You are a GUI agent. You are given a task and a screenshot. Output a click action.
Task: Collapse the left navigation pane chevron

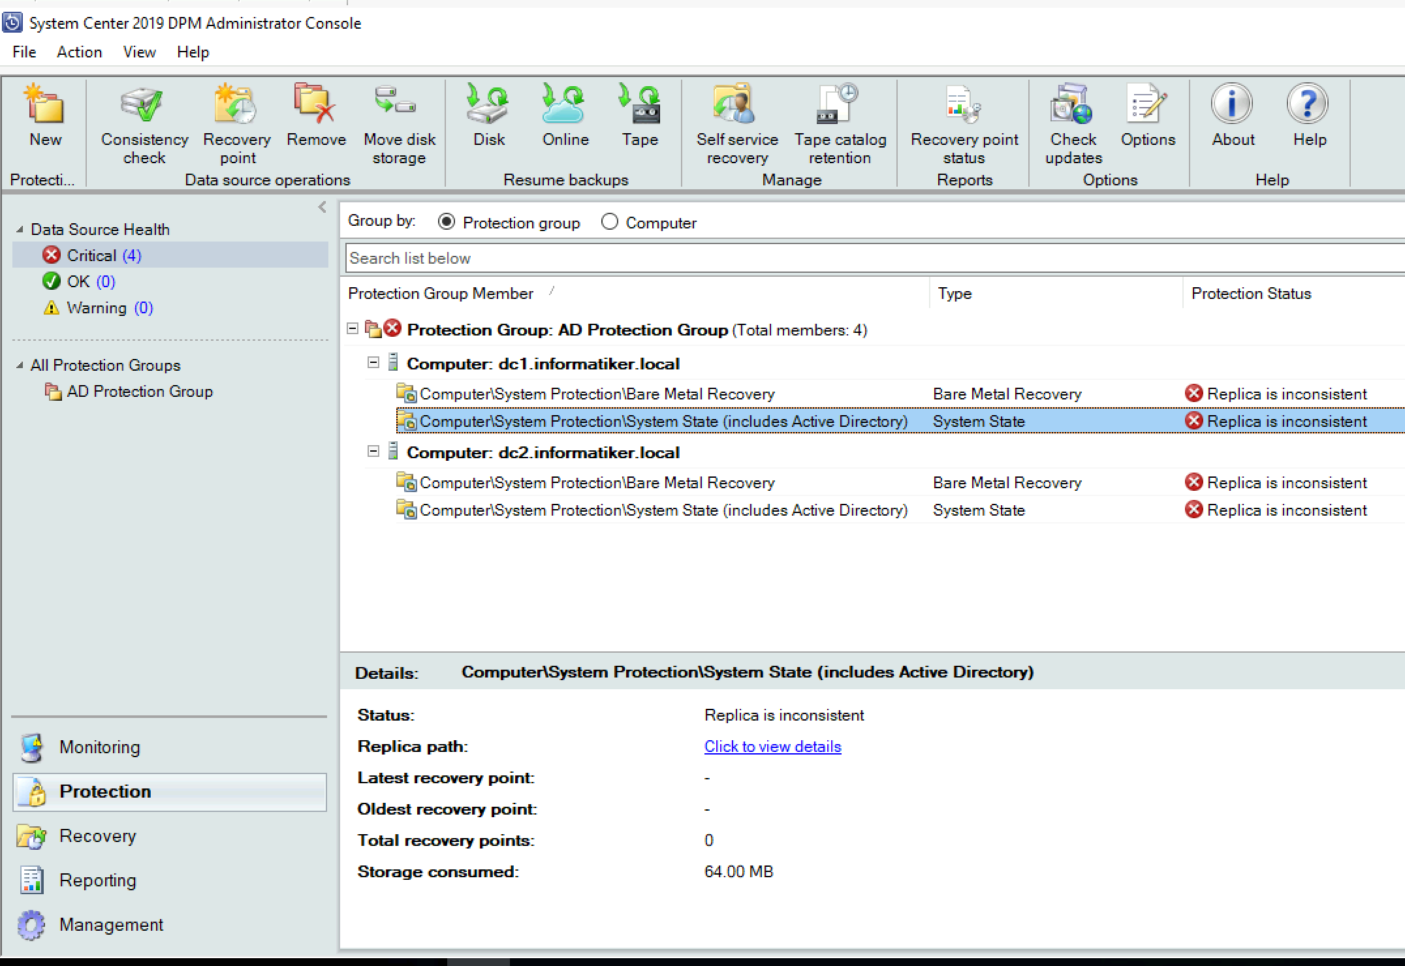(x=323, y=207)
